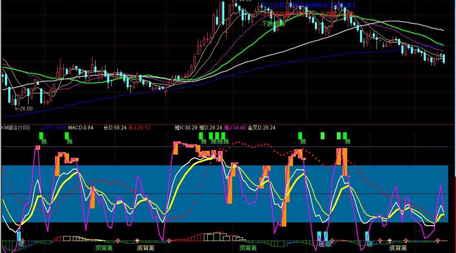Click the first 顶背离 divergence label
This screenshot has width=456, height=253.
click(104, 248)
